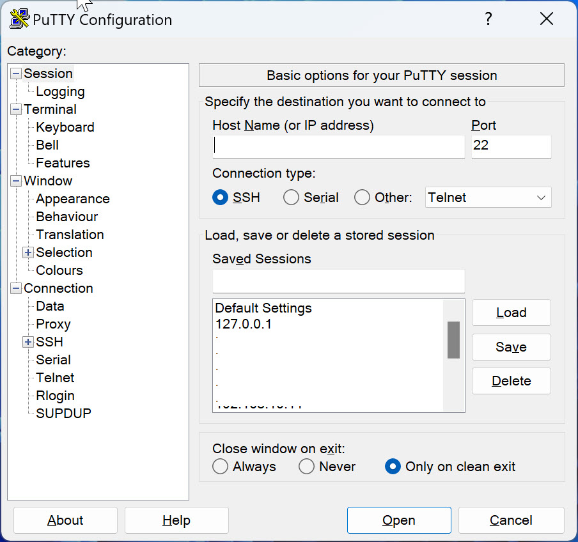Image resolution: width=578 pixels, height=542 pixels.
Task: Choose Never for close window on exit
Action: pyautogui.click(x=306, y=467)
